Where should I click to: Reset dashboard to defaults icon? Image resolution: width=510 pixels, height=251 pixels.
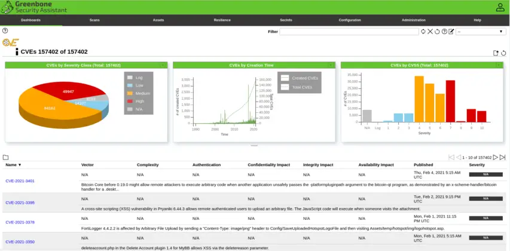click(503, 53)
